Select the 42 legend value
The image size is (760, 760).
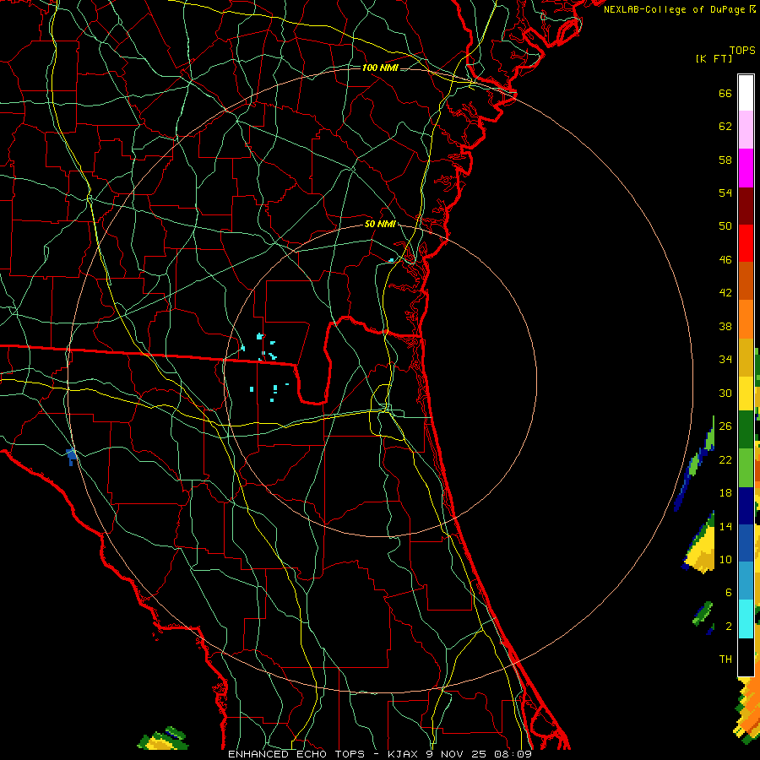click(x=725, y=293)
